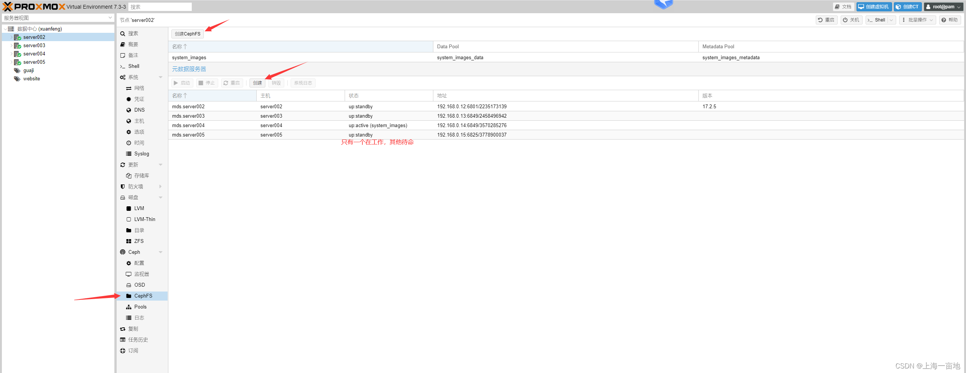
Task: Open the Shell split-button arrow in header
Action: tap(891, 20)
